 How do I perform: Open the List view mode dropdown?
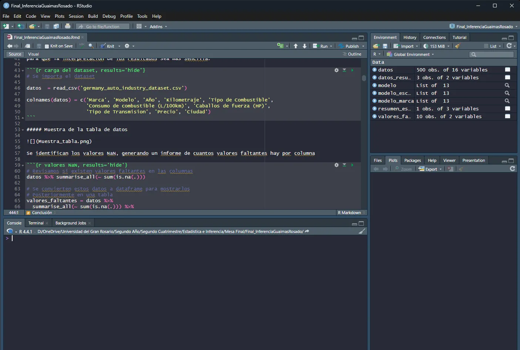pos(493,46)
